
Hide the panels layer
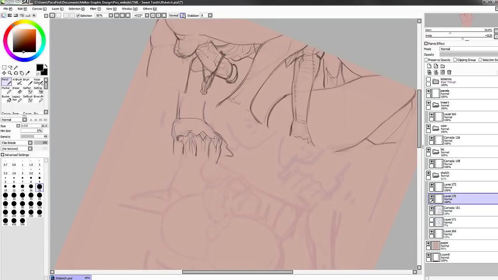pyautogui.click(x=428, y=91)
